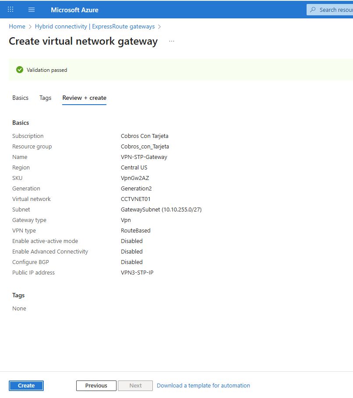Click the VPN-STP-Gateway name value
This screenshot has width=353, height=398.
(144, 157)
